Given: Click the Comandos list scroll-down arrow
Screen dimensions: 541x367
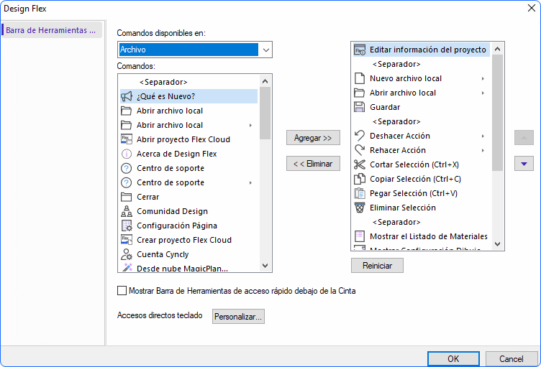Looking at the screenshot, I should point(265,266).
